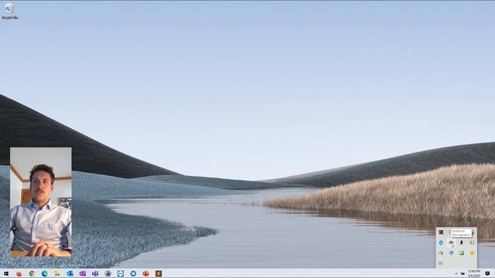Click the NVIDIA icon in tray overflow

(441, 232)
